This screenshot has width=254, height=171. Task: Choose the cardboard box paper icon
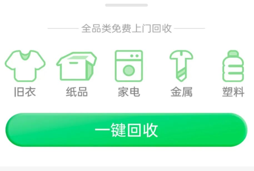(x=77, y=66)
